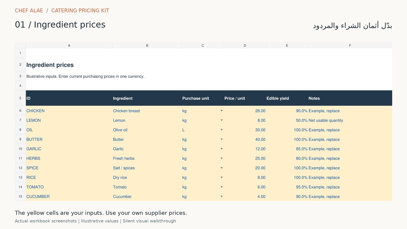Expand the Lemon purchase unit dropdown arrow
Image resolution: width=407 pixels, height=229 pixels.
(222, 120)
